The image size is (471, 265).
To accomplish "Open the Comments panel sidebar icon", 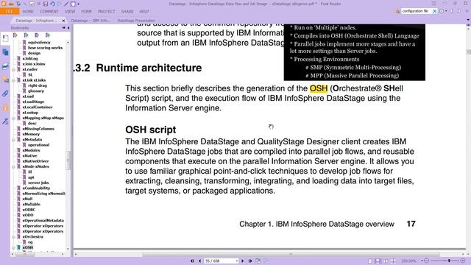I will 5,79.
